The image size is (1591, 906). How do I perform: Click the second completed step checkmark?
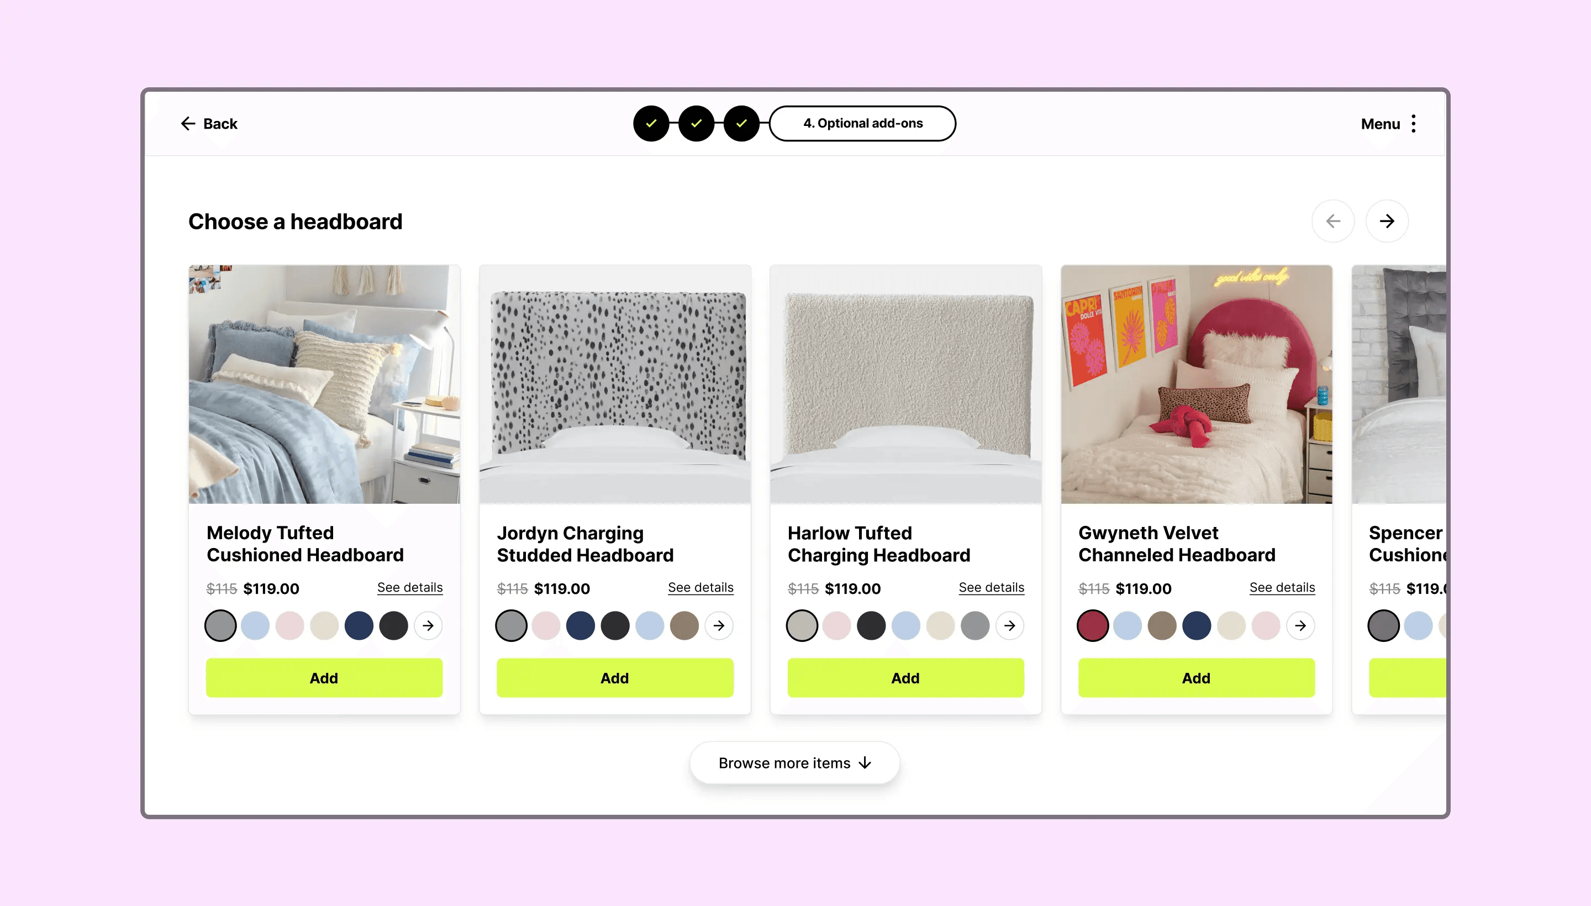pyautogui.click(x=696, y=124)
